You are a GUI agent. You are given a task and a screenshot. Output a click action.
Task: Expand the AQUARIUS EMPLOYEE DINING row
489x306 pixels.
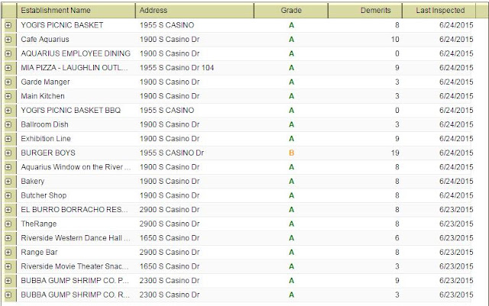coord(8,53)
